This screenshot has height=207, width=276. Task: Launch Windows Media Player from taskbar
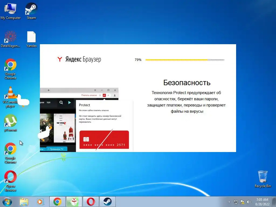click(40, 202)
